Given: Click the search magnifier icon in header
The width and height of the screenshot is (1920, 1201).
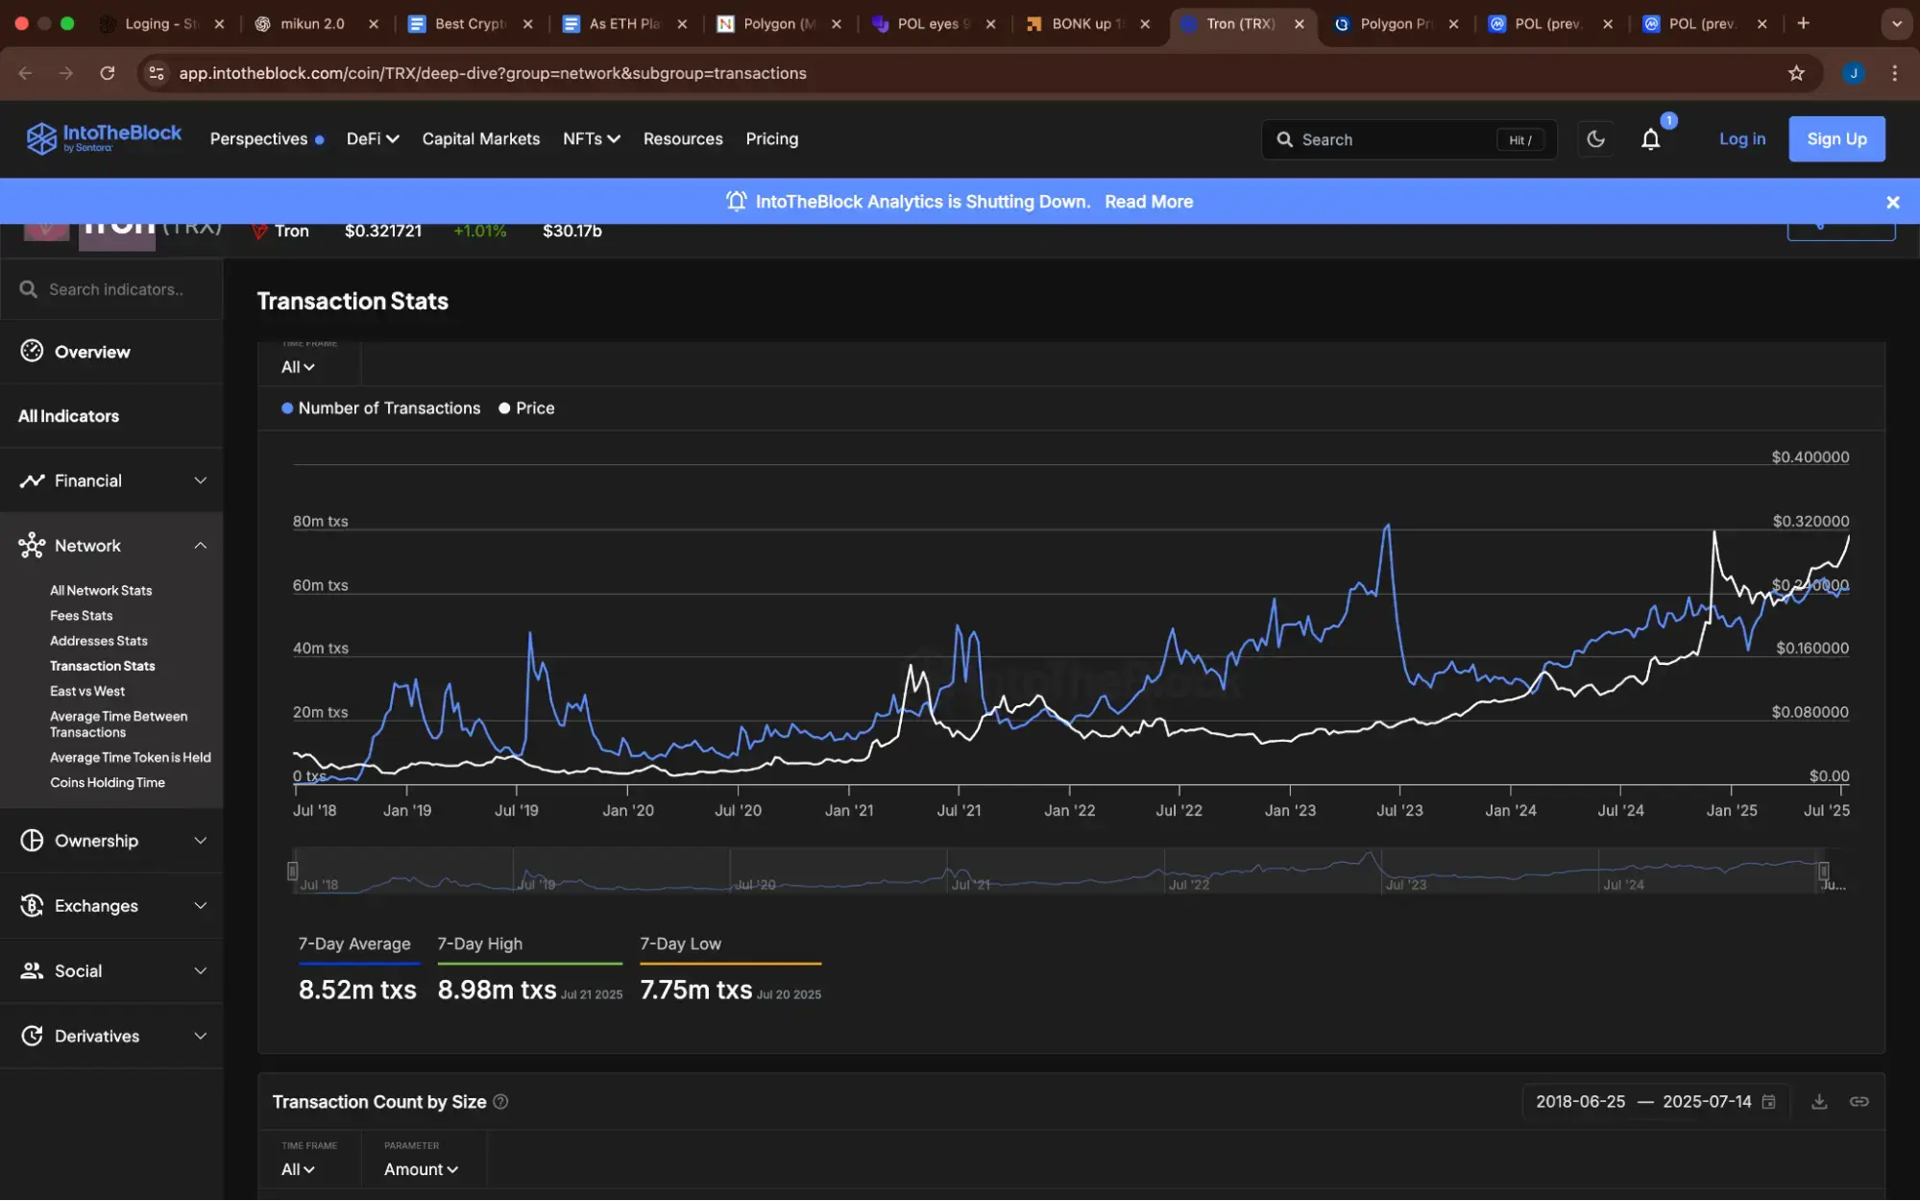Looking at the screenshot, I should click(1284, 139).
